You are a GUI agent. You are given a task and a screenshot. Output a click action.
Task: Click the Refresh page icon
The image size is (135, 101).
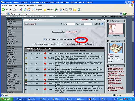coord(25,9)
